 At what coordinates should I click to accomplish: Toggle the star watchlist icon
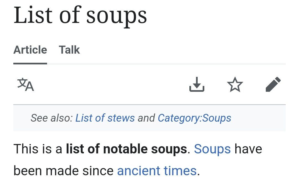point(235,85)
